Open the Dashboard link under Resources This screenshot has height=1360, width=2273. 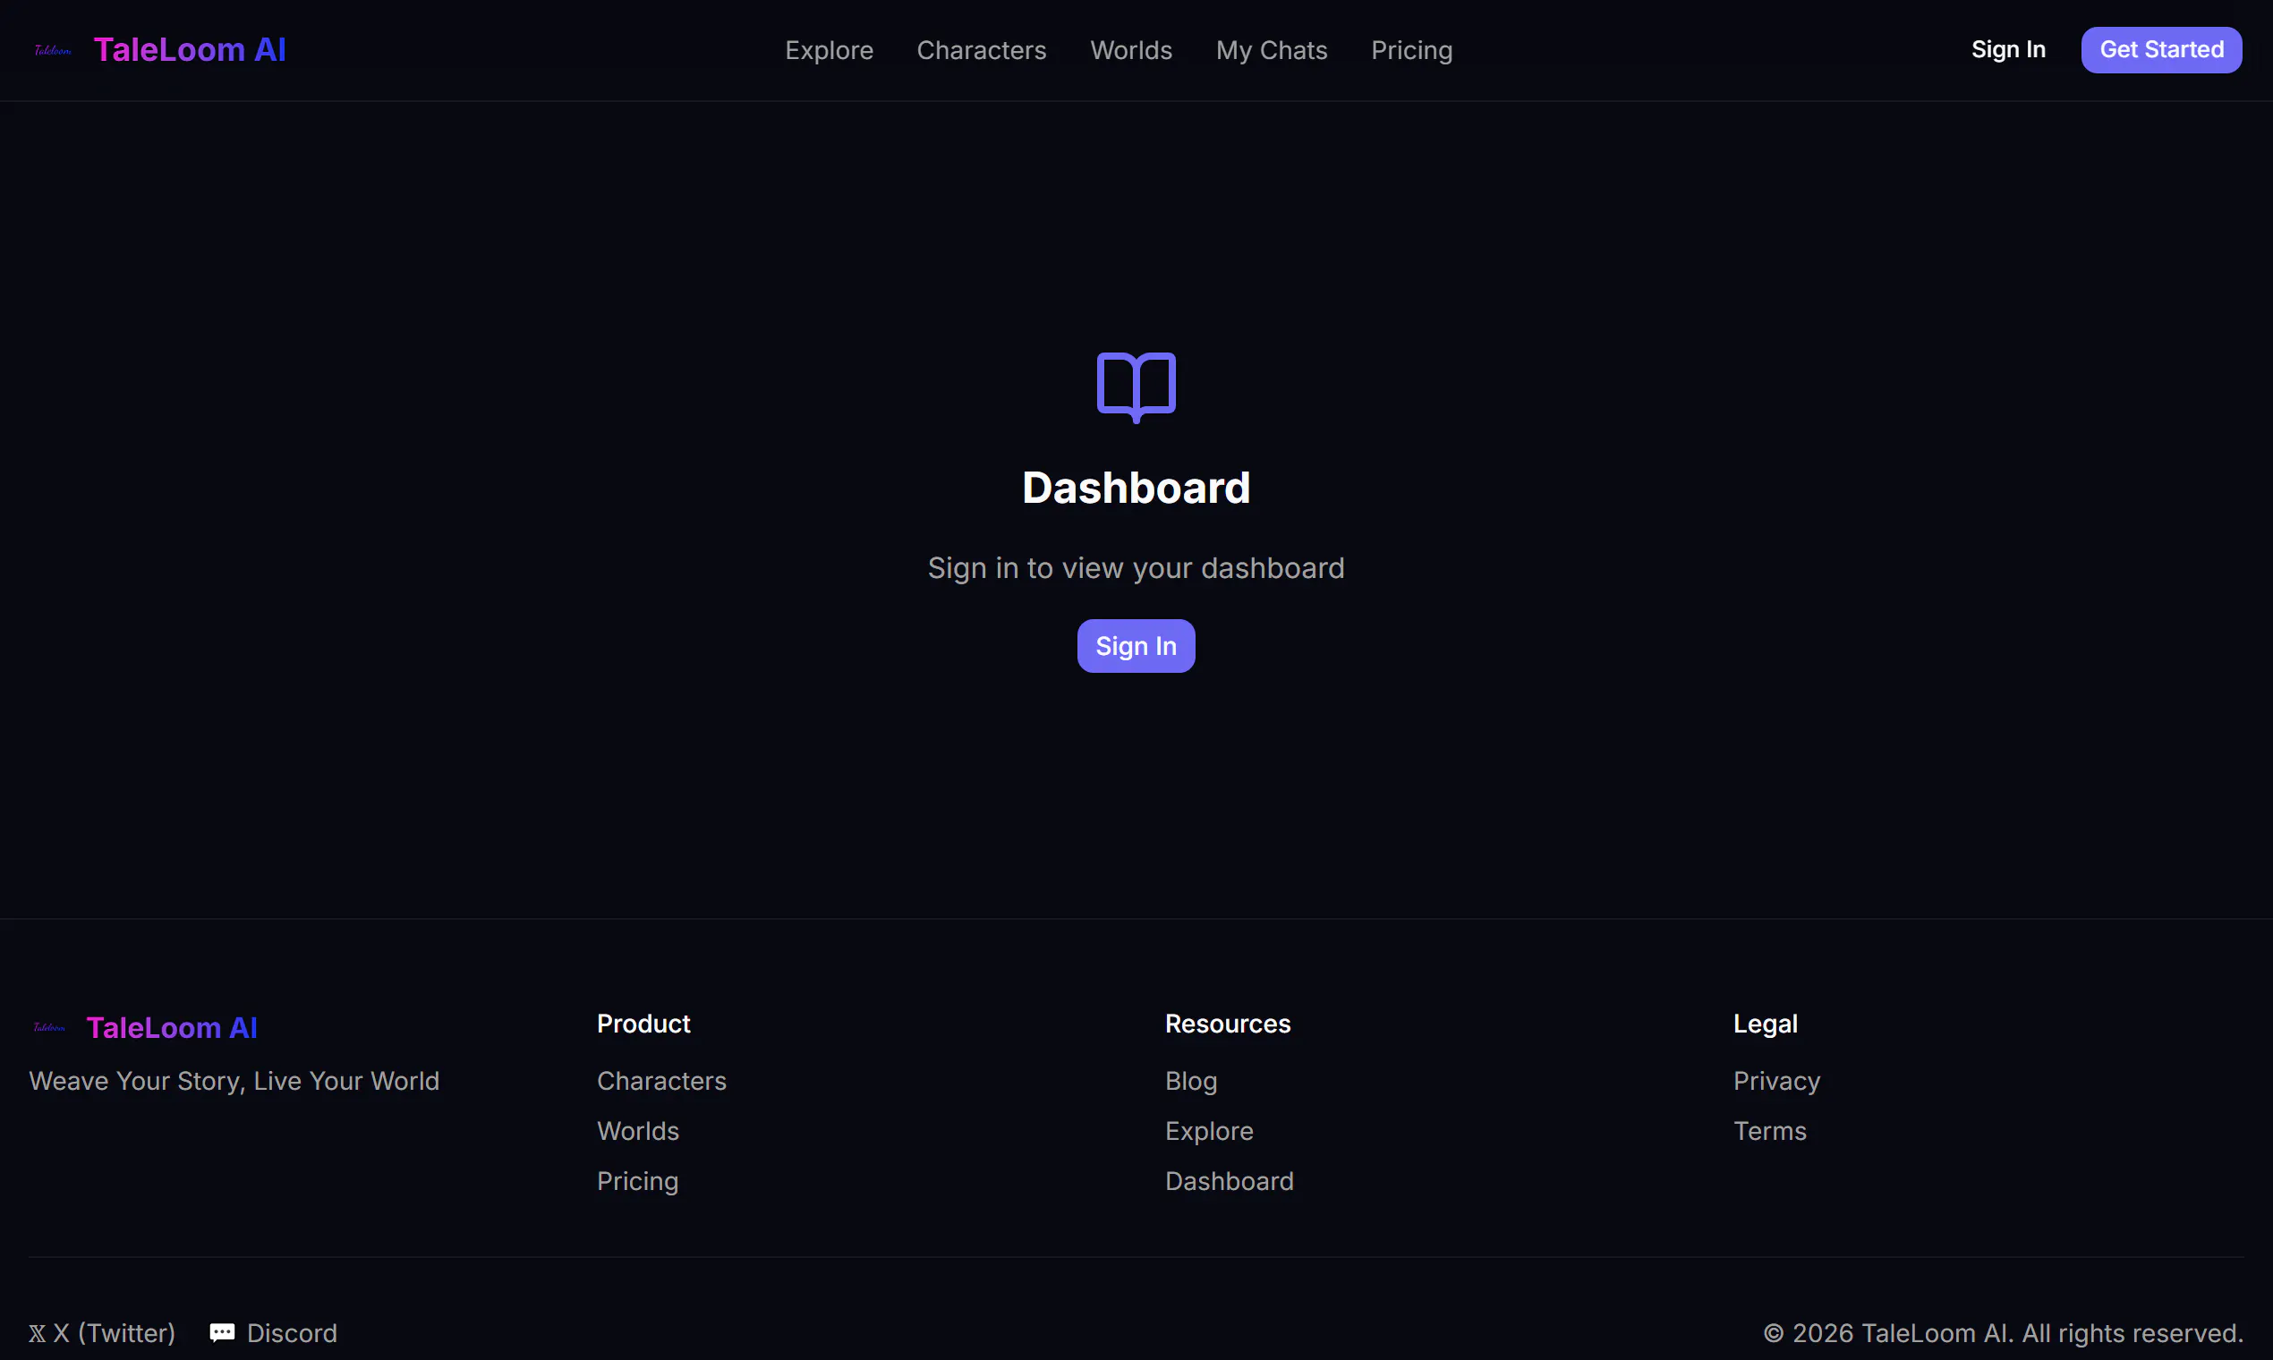(x=1229, y=1181)
